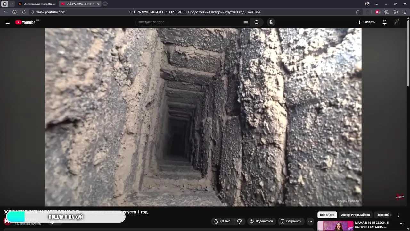This screenshot has height=231, width=410.
Task: Like the video (9,8 тыс.)
Action: click(222, 221)
